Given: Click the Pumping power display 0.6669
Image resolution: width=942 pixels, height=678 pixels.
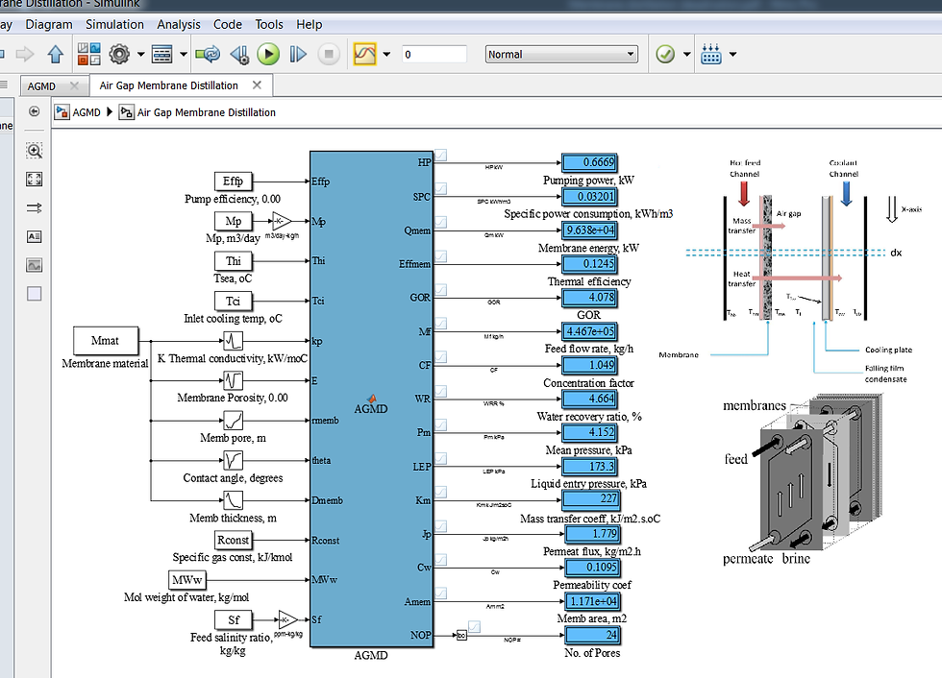Looking at the screenshot, I should pyautogui.click(x=590, y=162).
